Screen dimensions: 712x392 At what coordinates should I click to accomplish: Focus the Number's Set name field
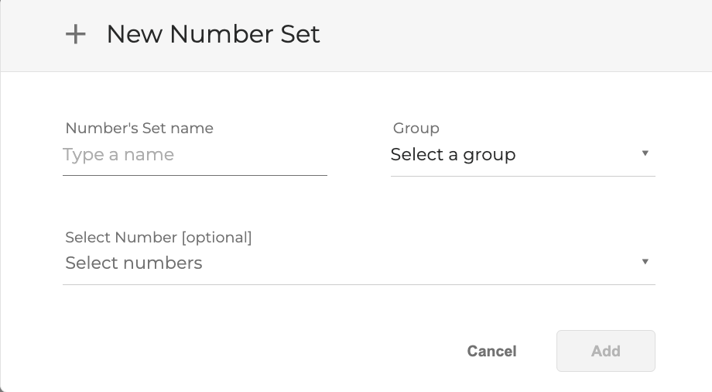tap(194, 156)
